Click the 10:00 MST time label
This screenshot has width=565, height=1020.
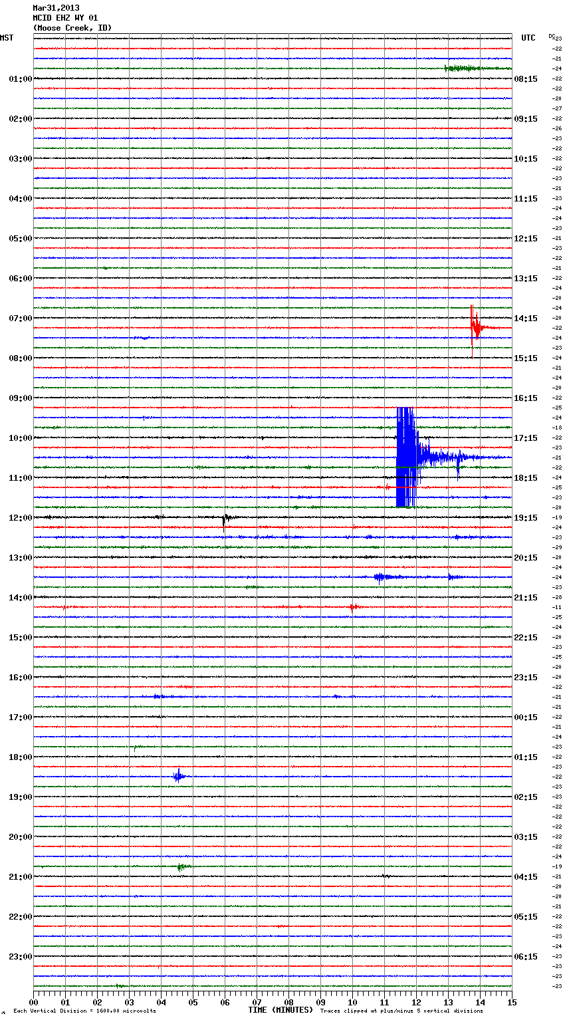tap(20, 438)
